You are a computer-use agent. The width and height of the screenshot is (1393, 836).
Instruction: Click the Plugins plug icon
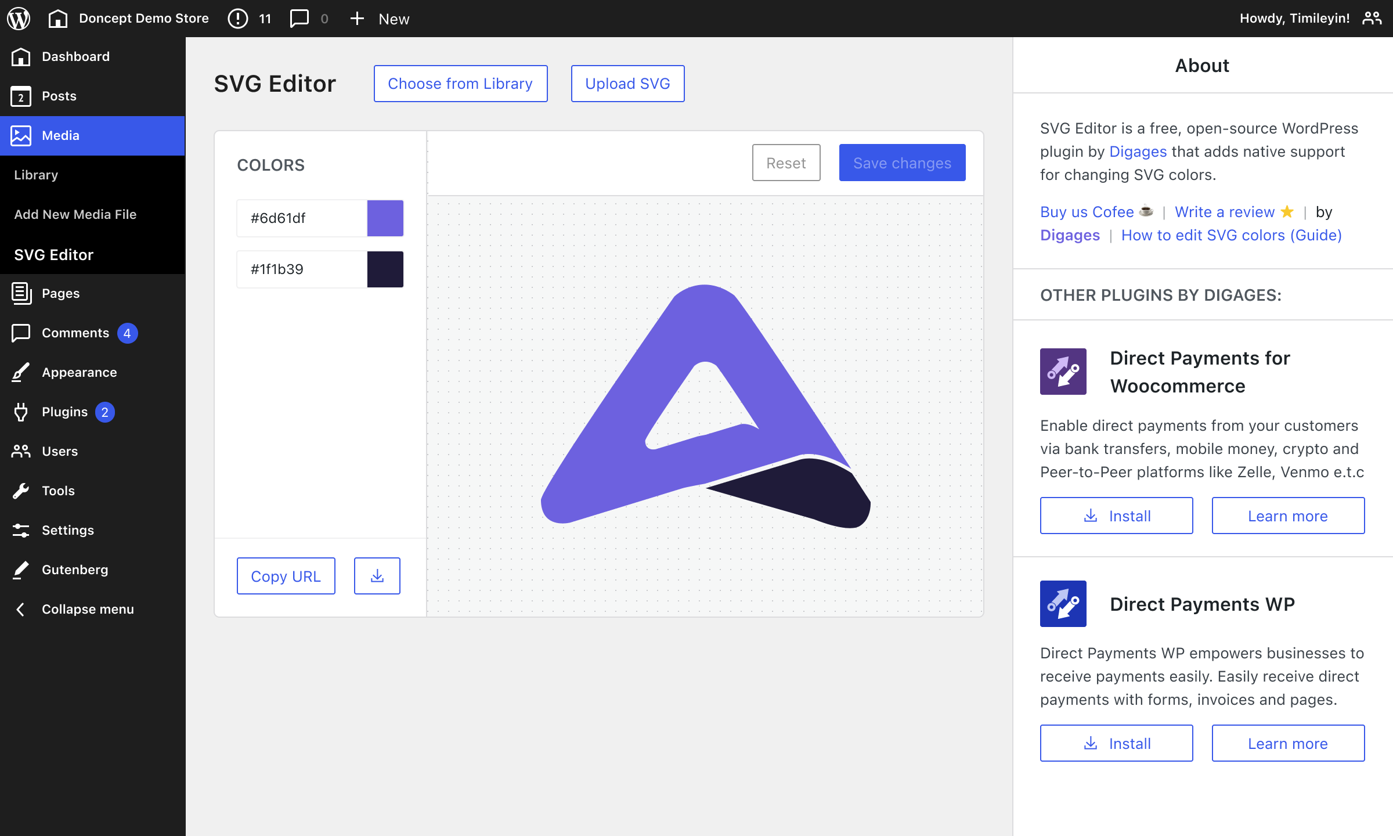tap(21, 412)
